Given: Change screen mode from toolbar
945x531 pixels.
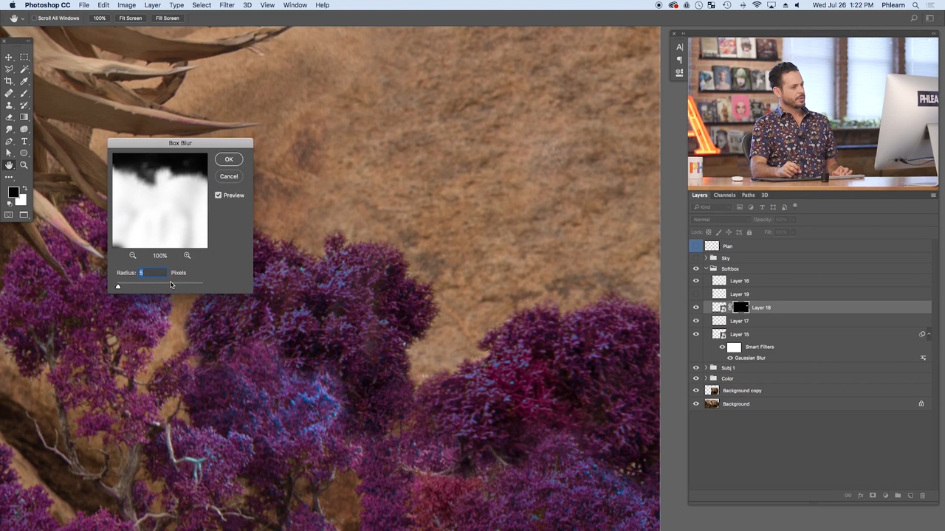Looking at the screenshot, I should (24, 215).
